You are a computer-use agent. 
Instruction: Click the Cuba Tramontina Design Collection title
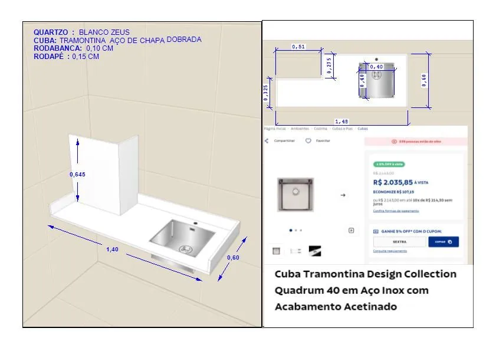click(x=366, y=290)
